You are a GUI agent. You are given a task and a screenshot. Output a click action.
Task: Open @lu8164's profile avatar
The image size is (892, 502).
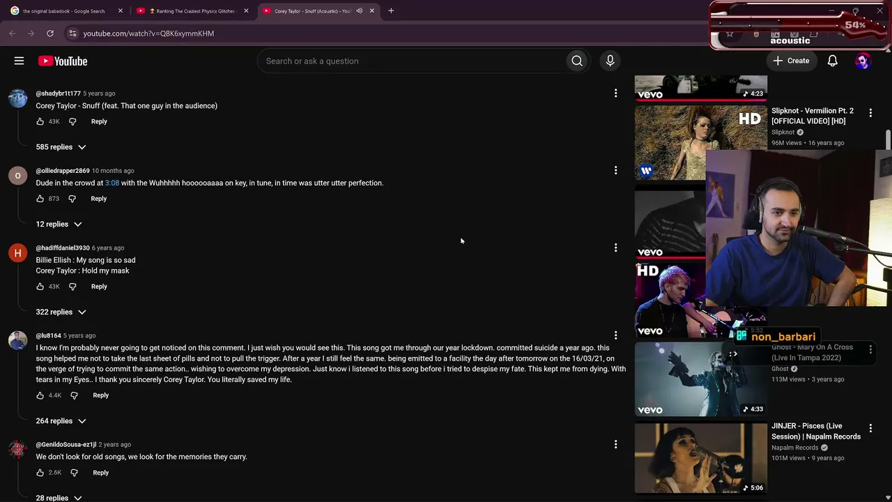coord(17,340)
